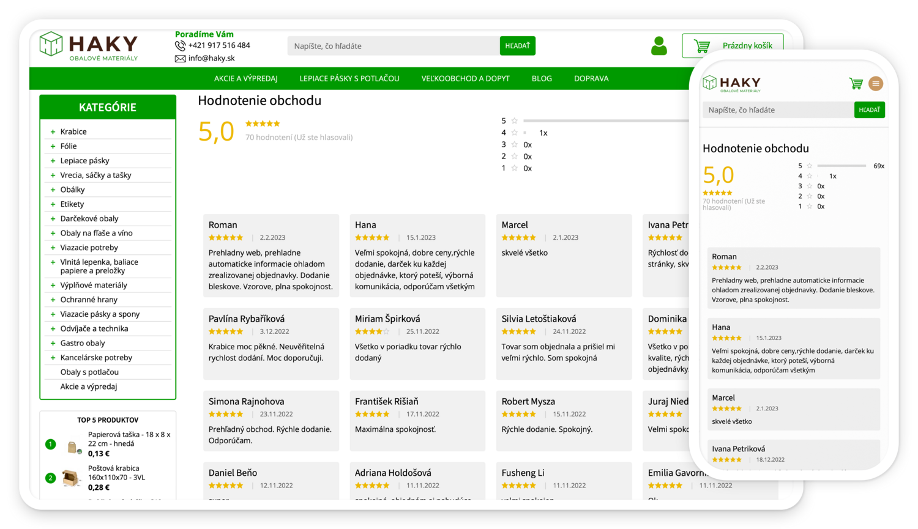This screenshot has width=918, height=529.
Task: Open the Doprava menu item
Action: click(591, 78)
